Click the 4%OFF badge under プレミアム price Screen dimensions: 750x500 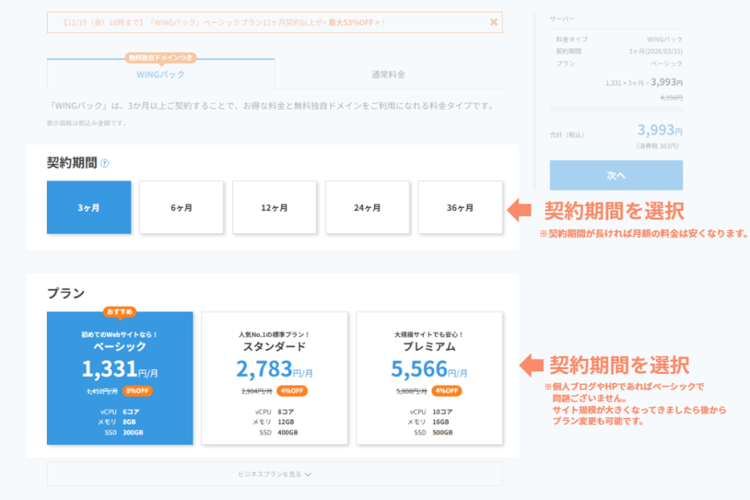pos(447,391)
